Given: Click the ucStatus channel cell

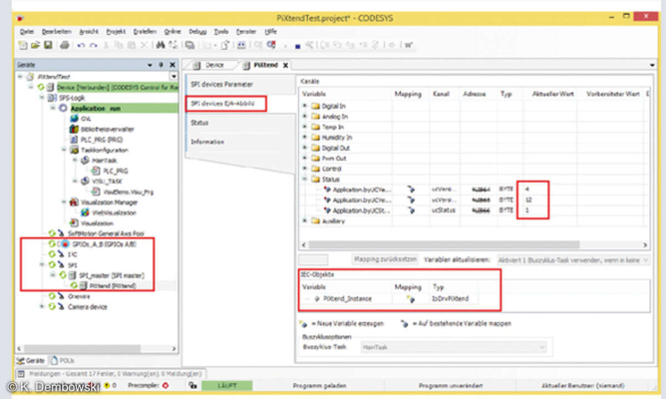Looking at the screenshot, I should [443, 211].
